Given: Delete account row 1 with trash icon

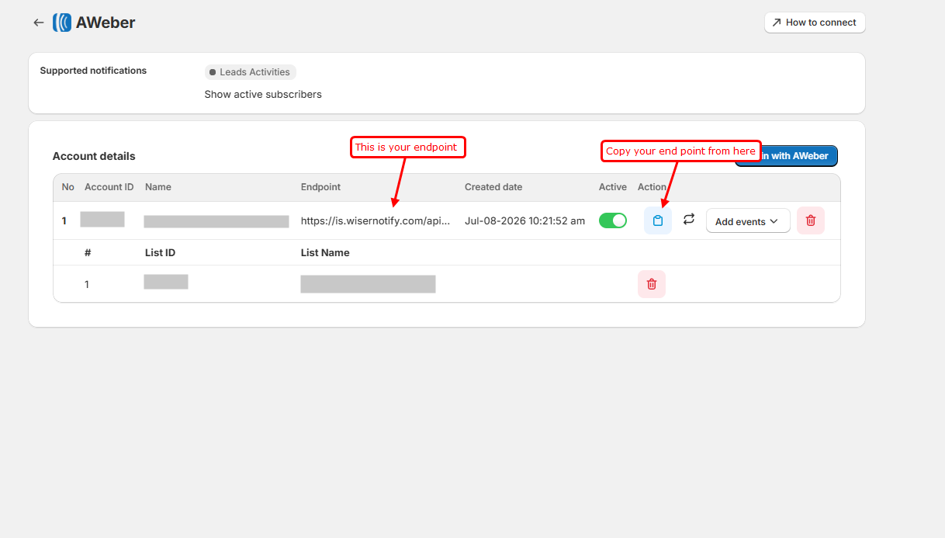Looking at the screenshot, I should 811,220.
